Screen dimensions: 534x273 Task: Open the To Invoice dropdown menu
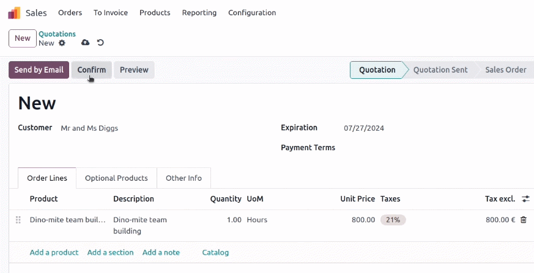pos(111,13)
